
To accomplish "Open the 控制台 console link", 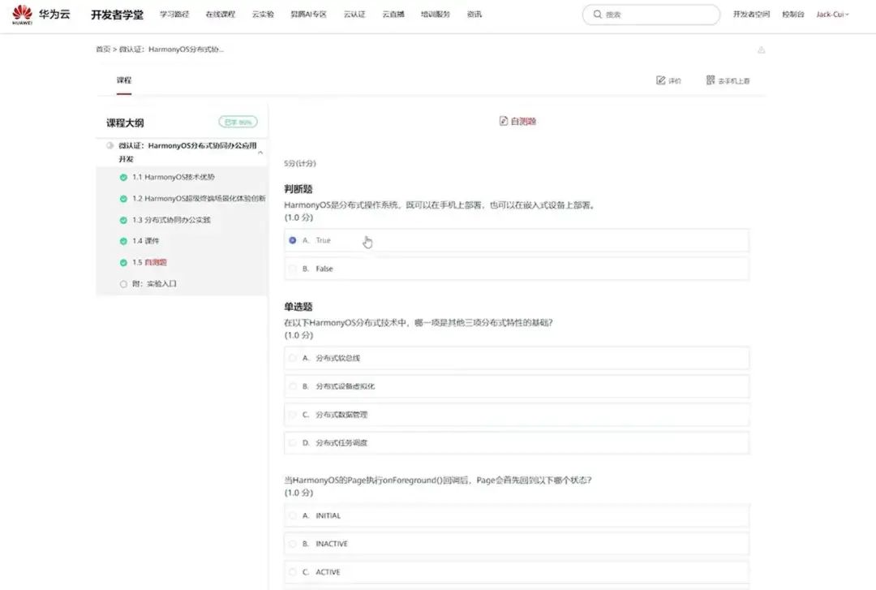I will tap(792, 15).
